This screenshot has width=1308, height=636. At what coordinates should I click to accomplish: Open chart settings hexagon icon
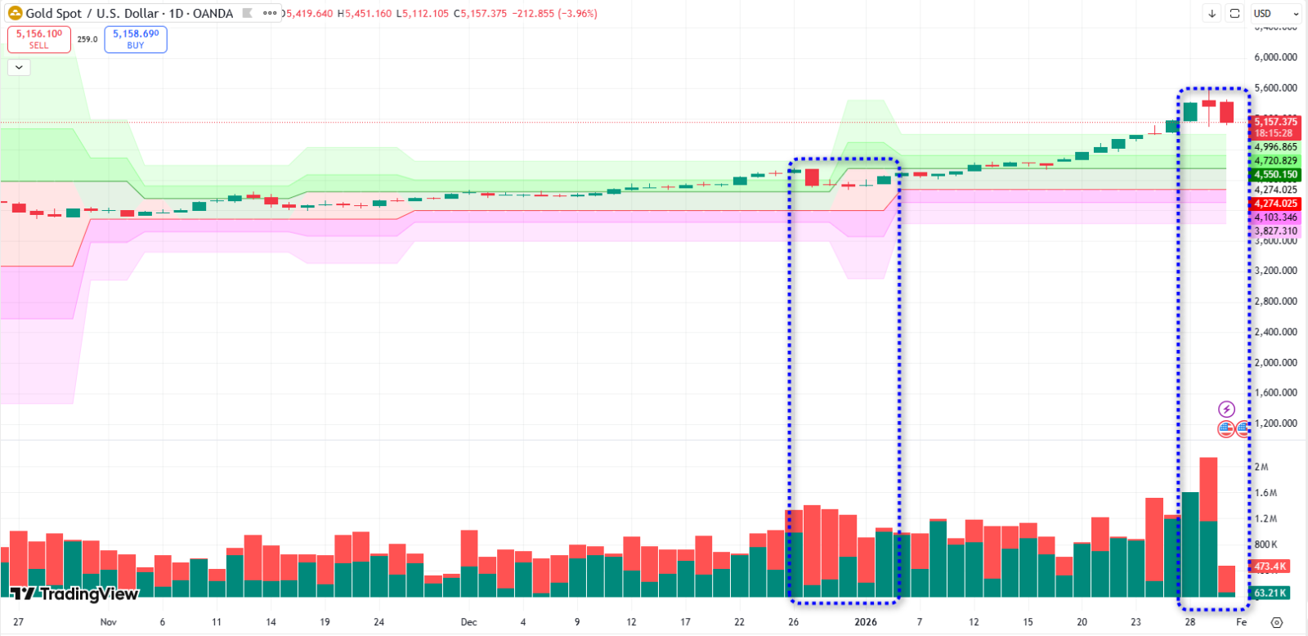(1277, 622)
